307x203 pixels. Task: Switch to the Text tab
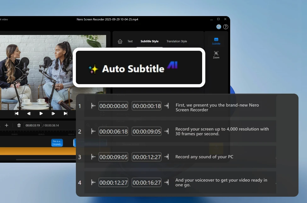pyautogui.click(x=130, y=41)
